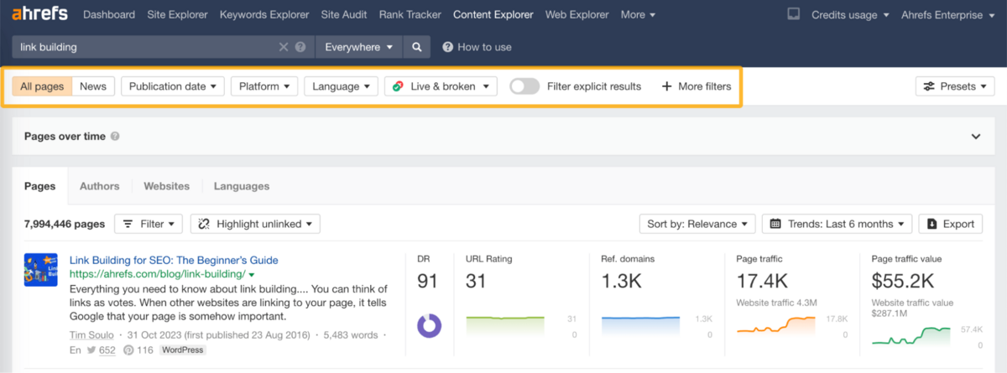Click the DR donut chart icon
This screenshot has height=373, width=1007.
[x=429, y=325]
